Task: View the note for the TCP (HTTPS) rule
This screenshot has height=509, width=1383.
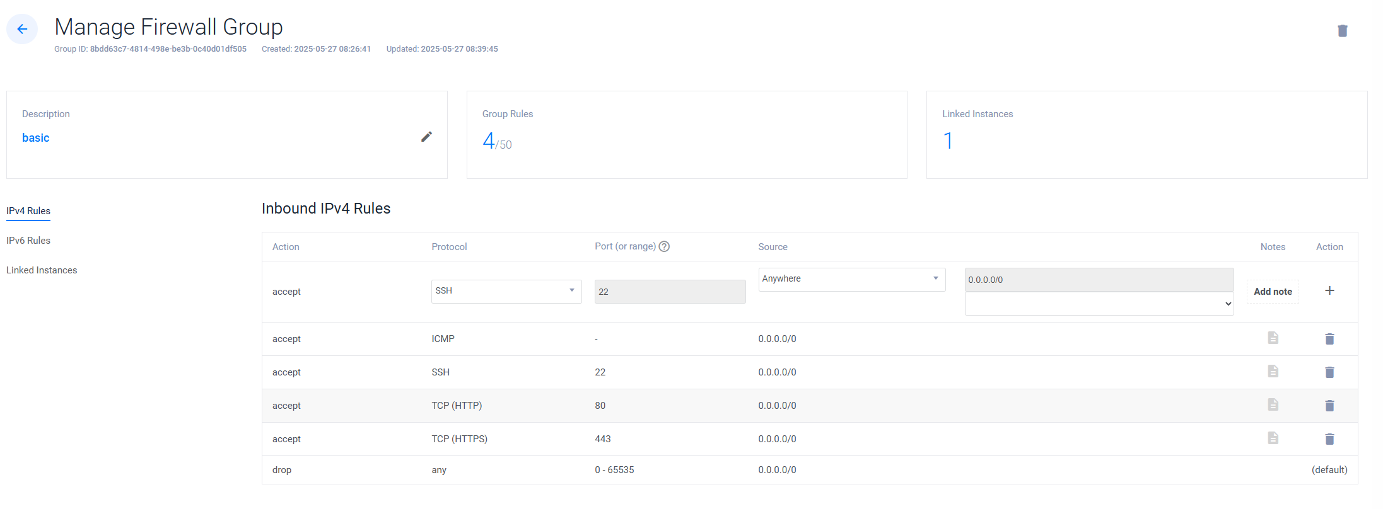Action: pos(1273,438)
